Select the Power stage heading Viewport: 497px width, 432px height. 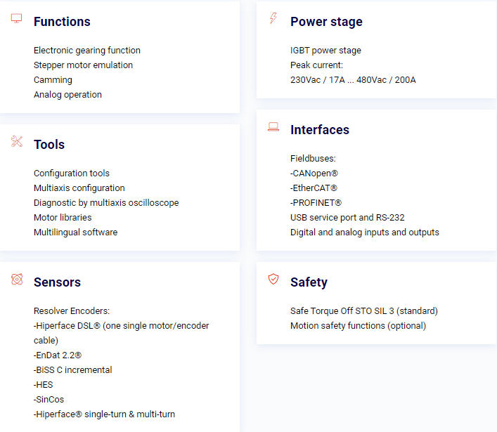[x=326, y=22]
